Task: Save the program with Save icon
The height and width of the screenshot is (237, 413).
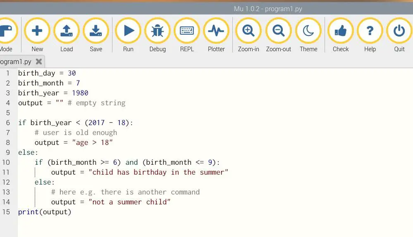Action: point(96,31)
